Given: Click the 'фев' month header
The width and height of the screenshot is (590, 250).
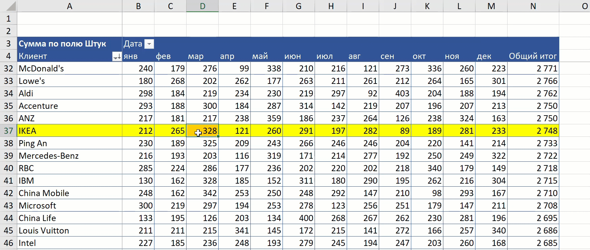Looking at the screenshot, I should pos(170,56).
